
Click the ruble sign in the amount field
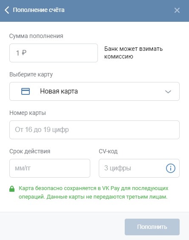click(x=24, y=53)
